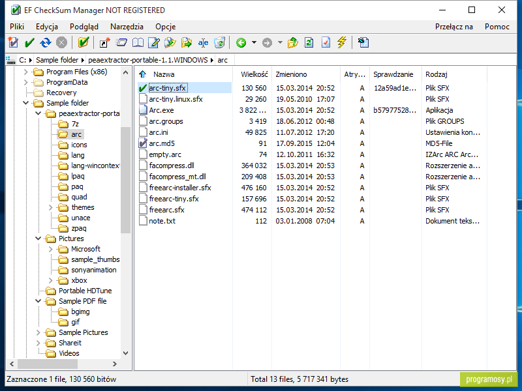Click the document reload toolbar icon
This screenshot has width=522, height=391.
[309, 42]
